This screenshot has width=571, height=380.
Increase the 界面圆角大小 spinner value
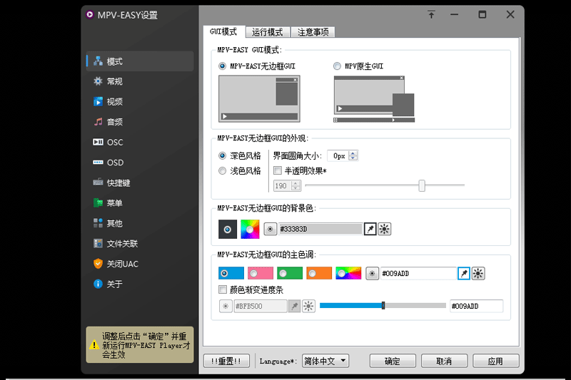[353, 153]
